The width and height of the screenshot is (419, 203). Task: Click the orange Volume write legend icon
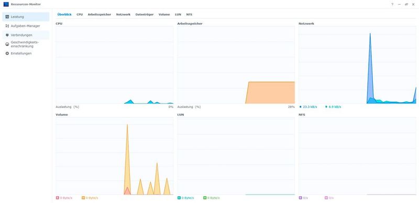click(x=83, y=198)
